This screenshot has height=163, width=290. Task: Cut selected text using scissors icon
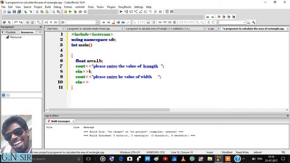(37, 12)
